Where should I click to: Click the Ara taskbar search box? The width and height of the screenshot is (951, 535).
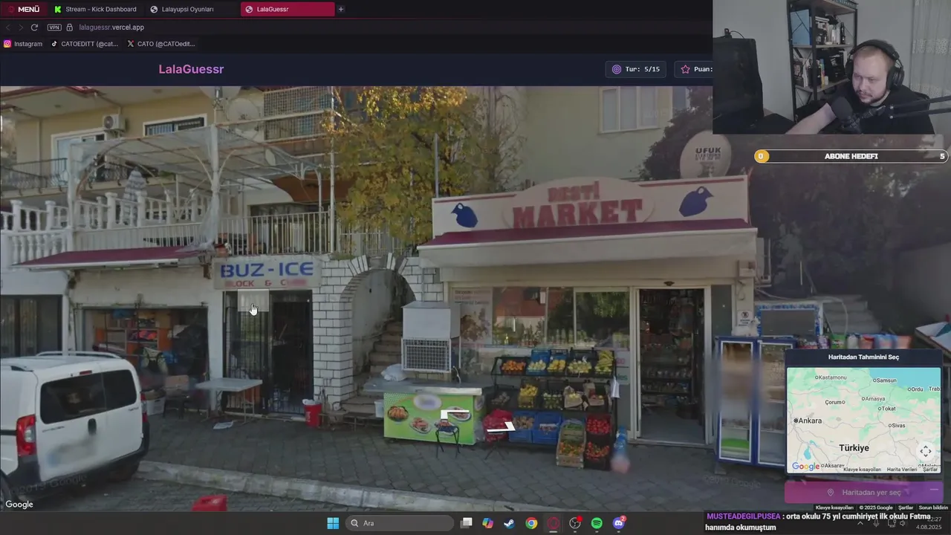tap(400, 523)
